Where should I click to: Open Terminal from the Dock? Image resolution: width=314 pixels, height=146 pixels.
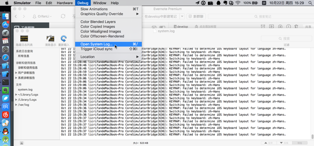pyautogui.click(x=5, y=82)
